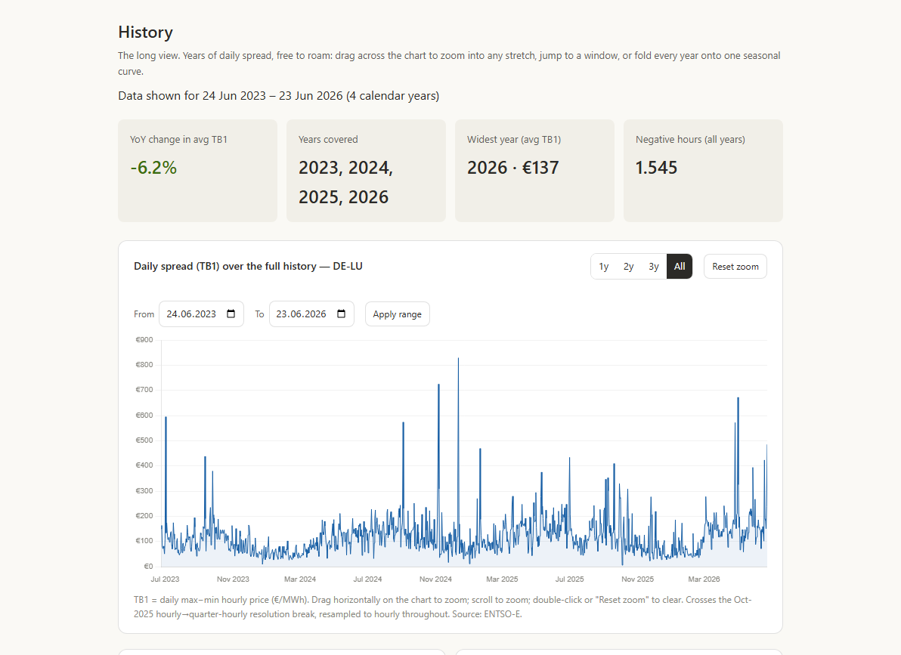
Task: Click the Nov 2025 x-axis label
Action: [x=637, y=579]
